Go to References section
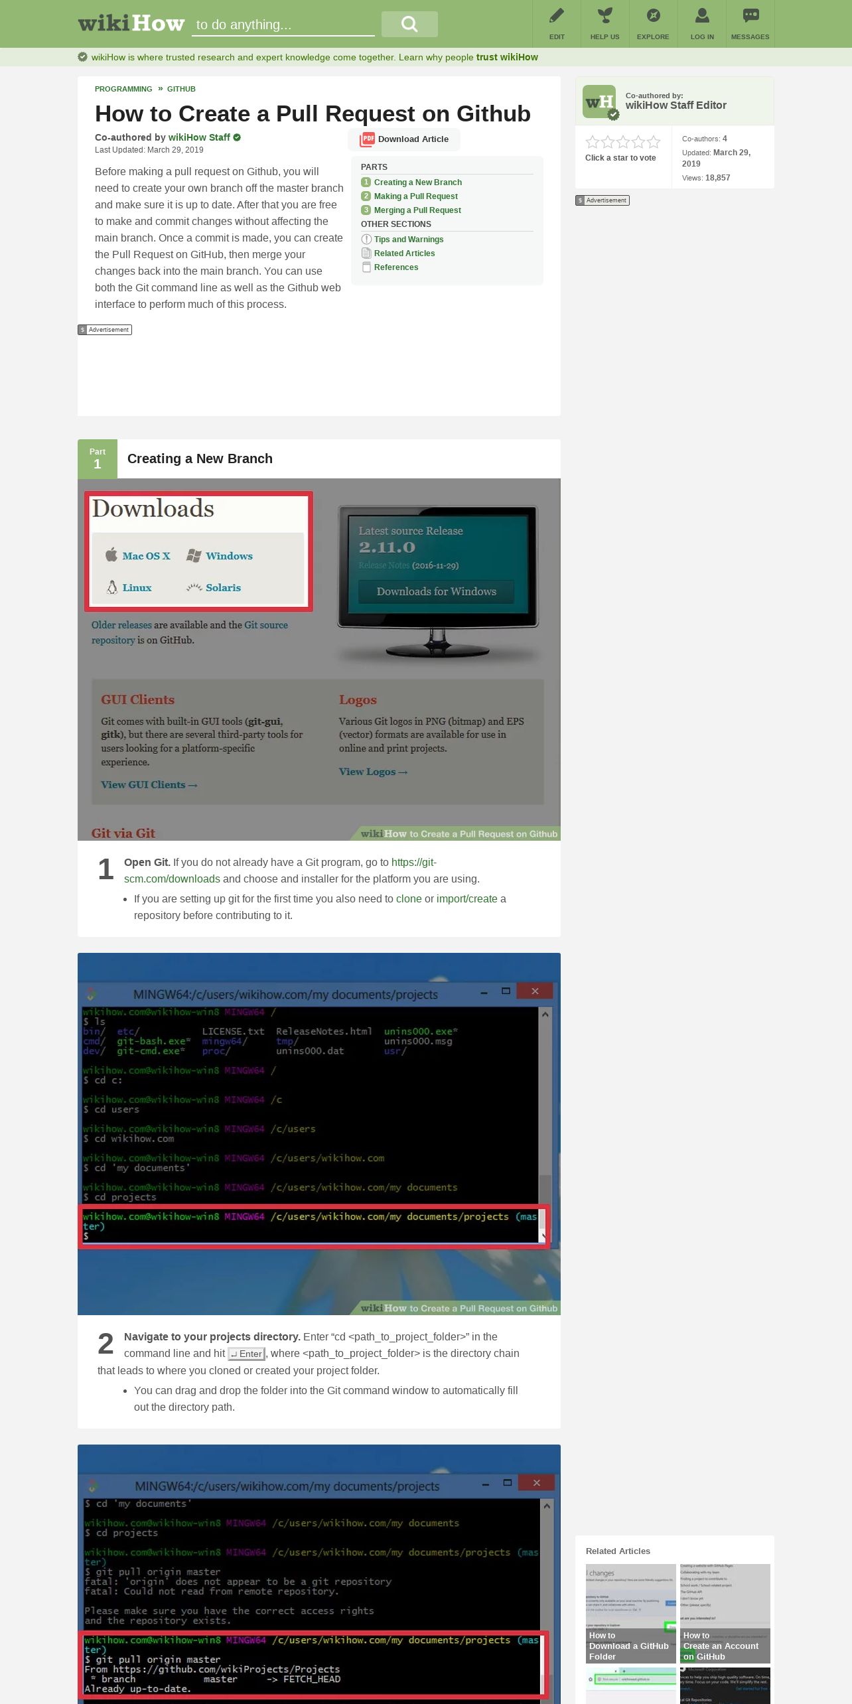Image resolution: width=852 pixels, height=1704 pixels. [x=396, y=267]
